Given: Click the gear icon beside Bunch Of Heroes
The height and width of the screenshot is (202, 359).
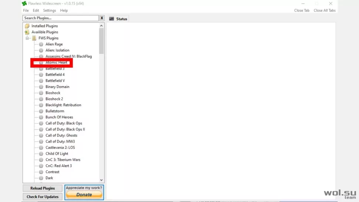Looking at the screenshot, I should (x=41, y=117).
